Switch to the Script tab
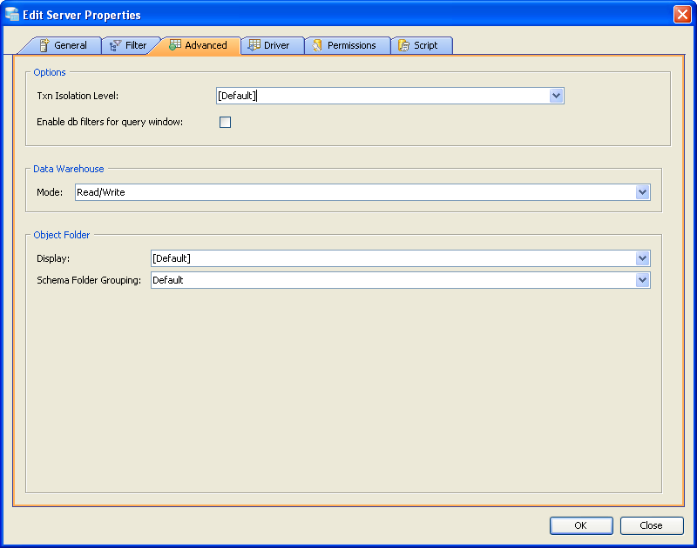Viewport: 697px width, 548px height. (x=422, y=45)
